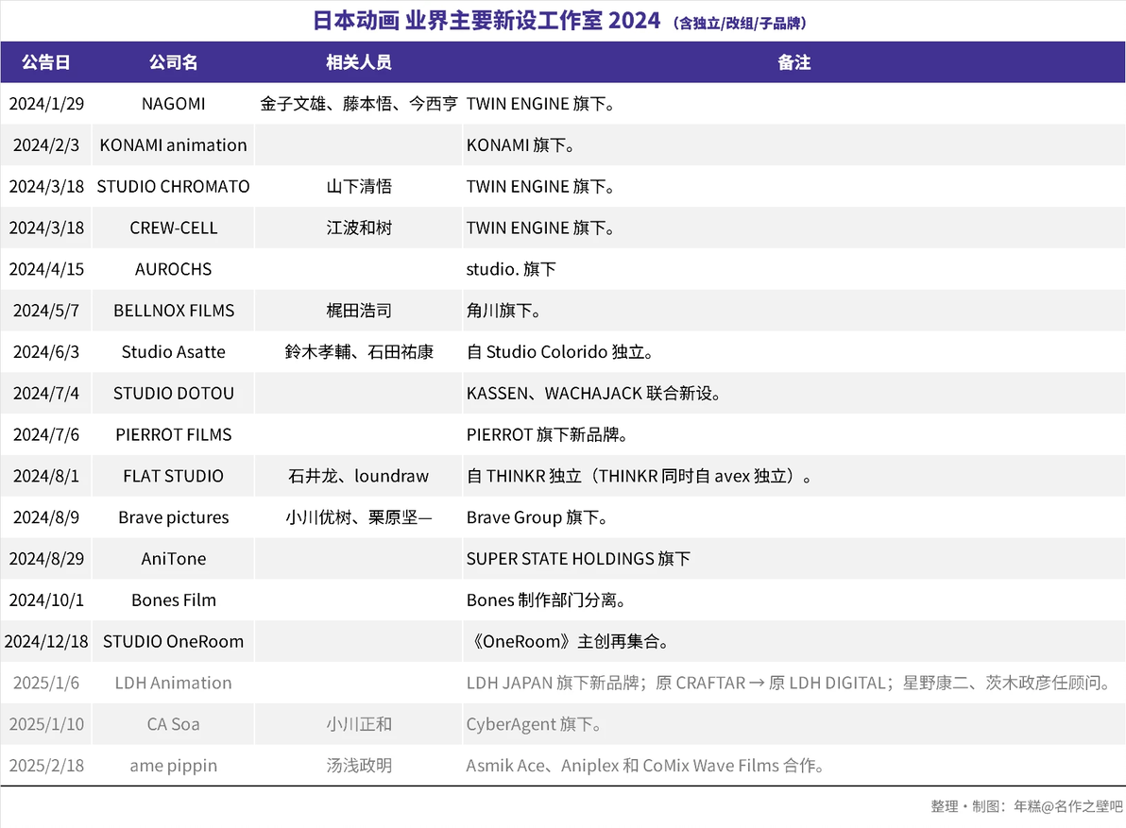Select the date cell 2024/1/29
This screenshot has height=828, width=1126.
[x=46, y=104]
